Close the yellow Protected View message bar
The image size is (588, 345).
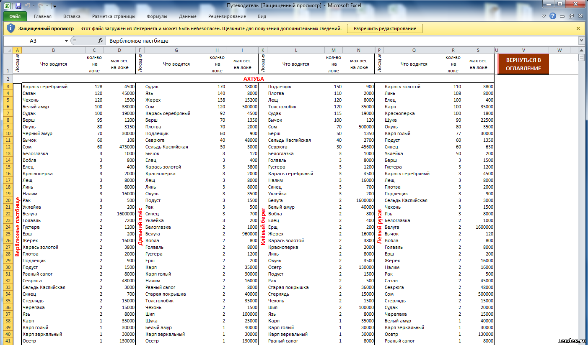[578, 28]
